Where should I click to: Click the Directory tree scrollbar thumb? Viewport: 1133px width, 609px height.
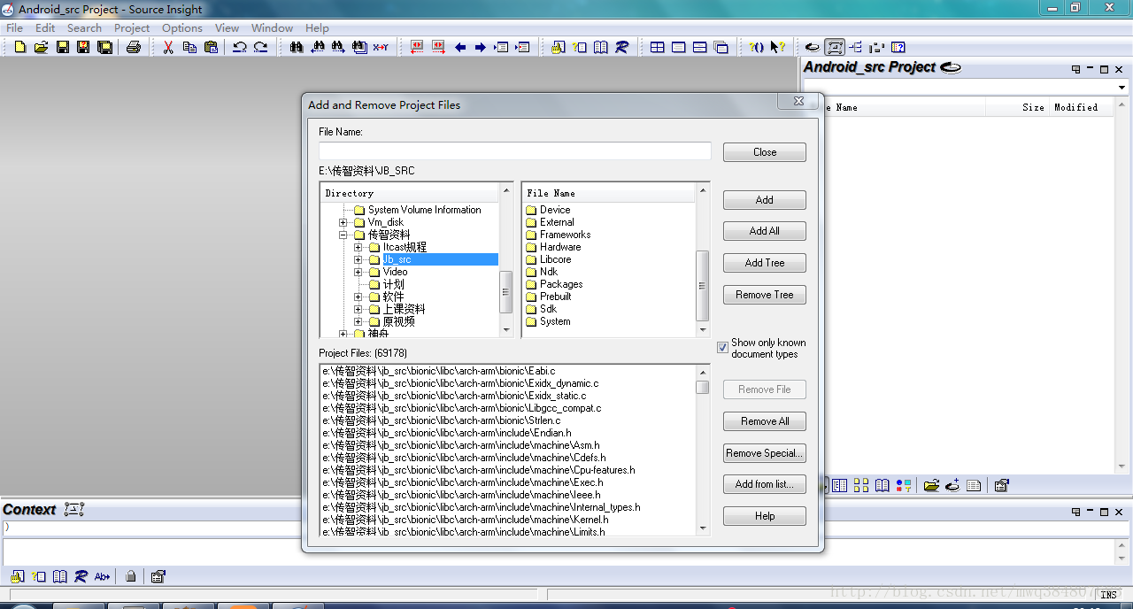pyautogui.click(x=506, y=292)
